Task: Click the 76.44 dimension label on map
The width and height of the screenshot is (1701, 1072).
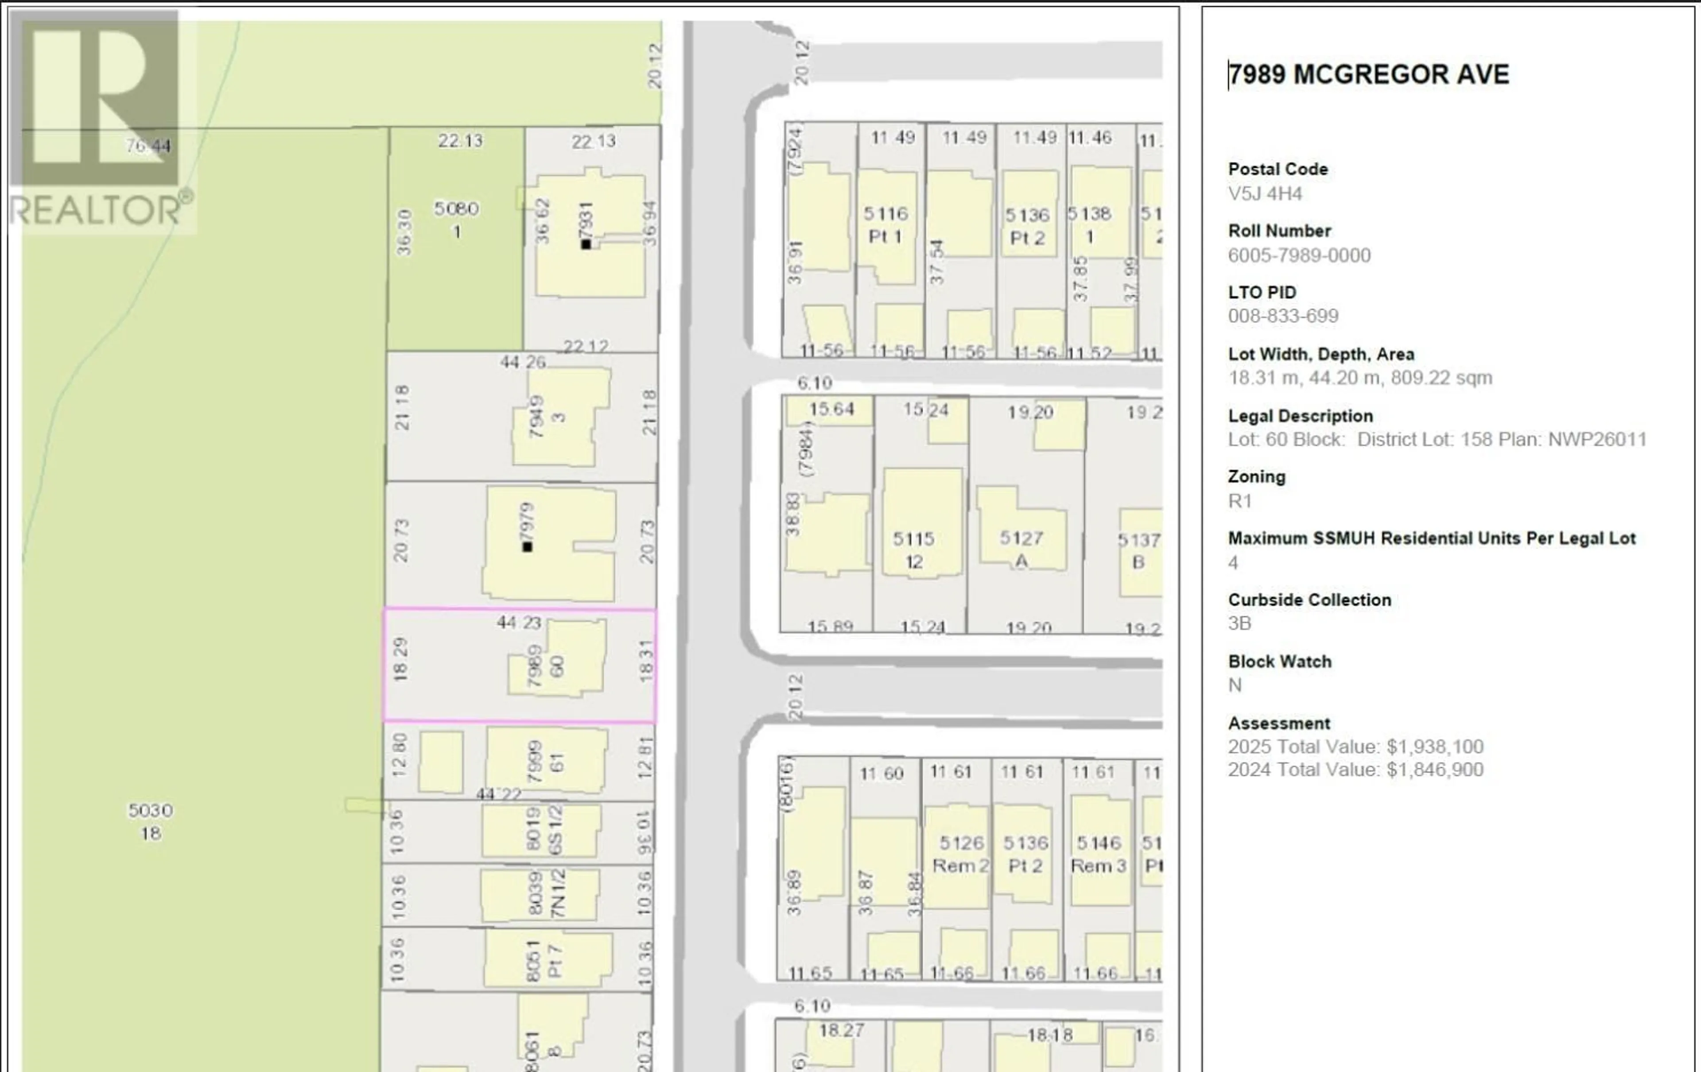Action: click(148, 146)
